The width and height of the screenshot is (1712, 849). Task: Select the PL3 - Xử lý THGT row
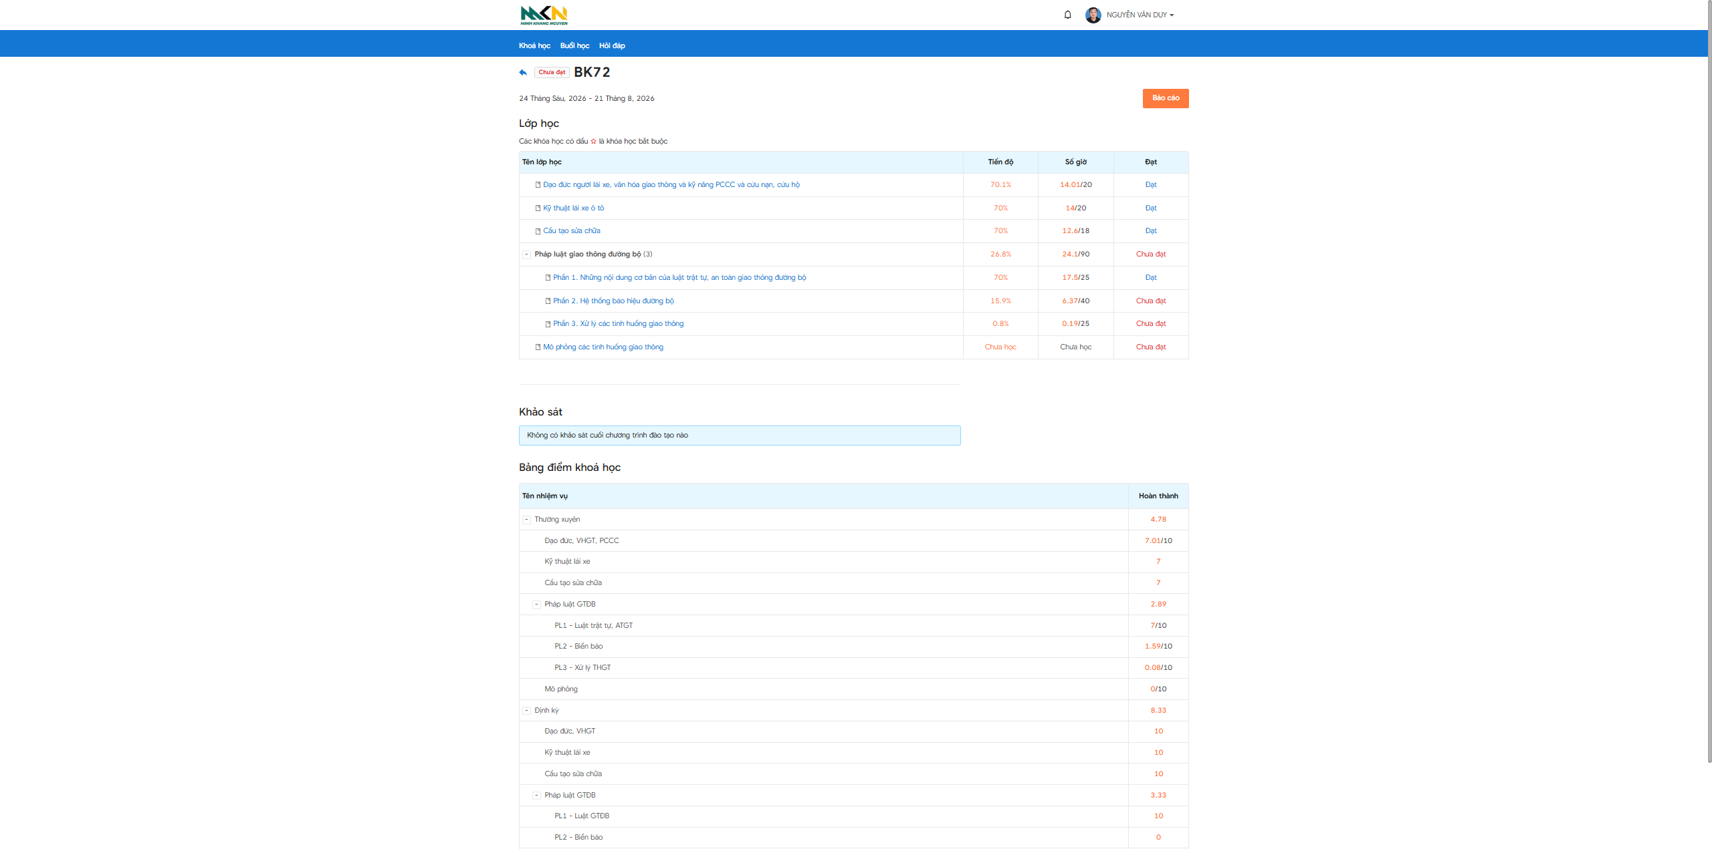[854, 668]
